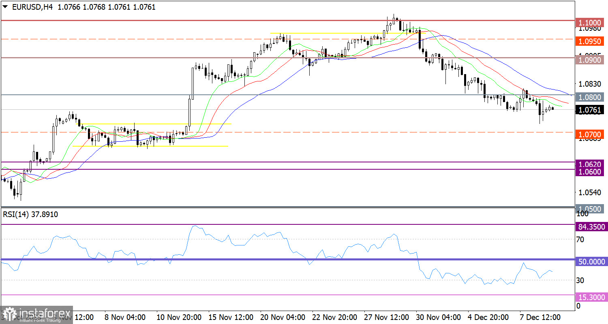Click the RSI 84.3500 level label
Screen dimensions: 608x324
[591, 227]
